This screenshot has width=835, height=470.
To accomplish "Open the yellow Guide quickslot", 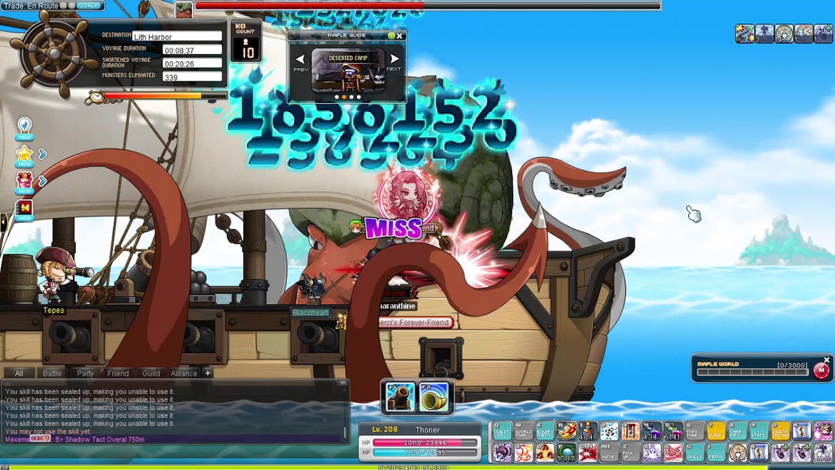I will 716,431.
